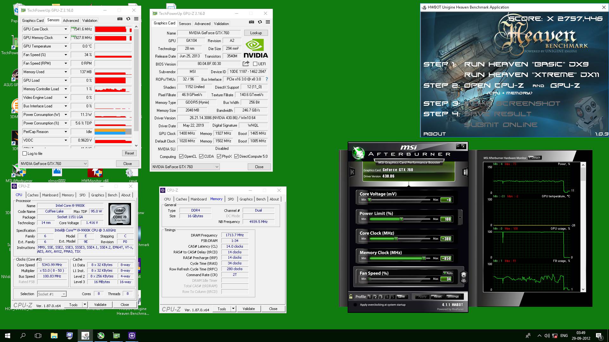
Task: Click Power Limit slider handle
Action: (402, 219)
